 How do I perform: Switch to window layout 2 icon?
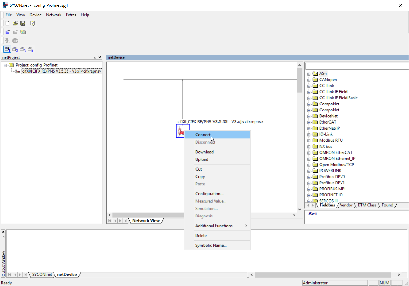(x=15, y=50)
